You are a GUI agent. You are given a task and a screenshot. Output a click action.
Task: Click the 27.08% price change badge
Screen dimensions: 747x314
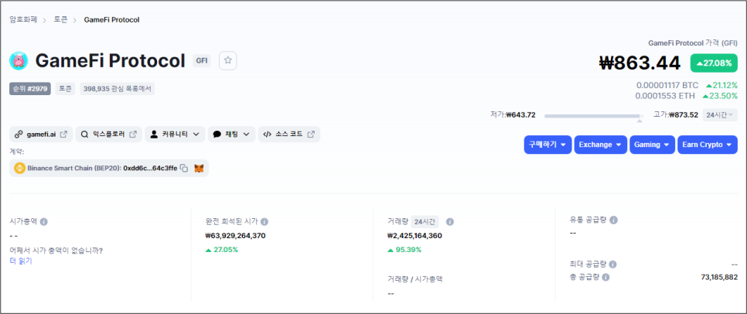point(714,63)
